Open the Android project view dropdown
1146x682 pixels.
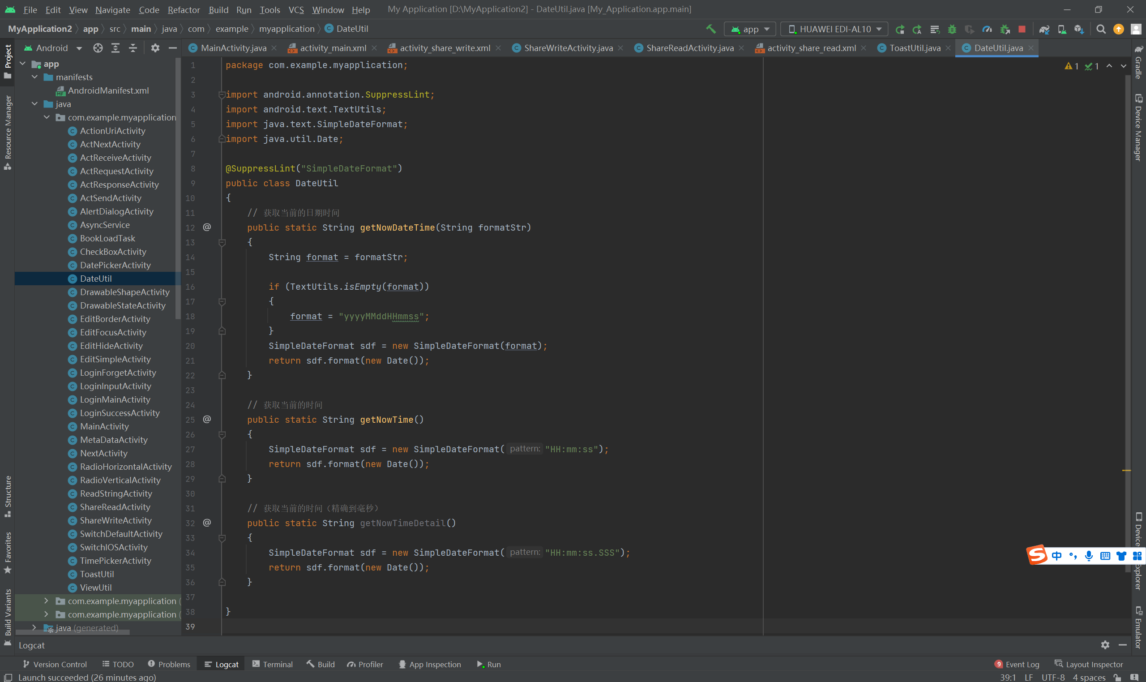52,48
